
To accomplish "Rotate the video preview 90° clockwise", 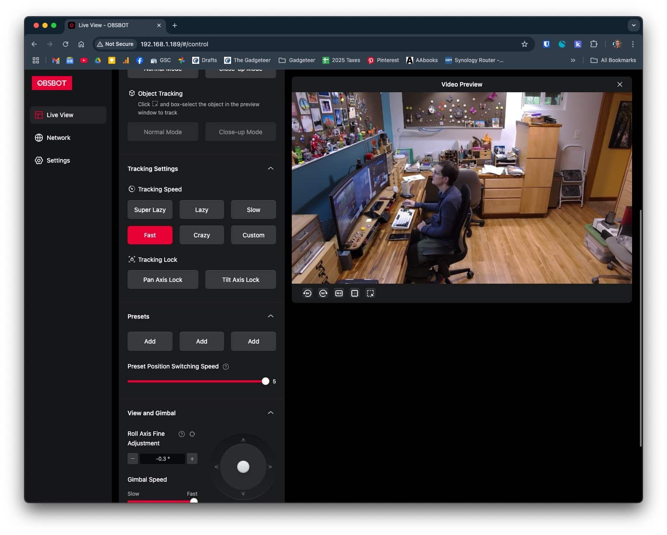I will [323, 293].
